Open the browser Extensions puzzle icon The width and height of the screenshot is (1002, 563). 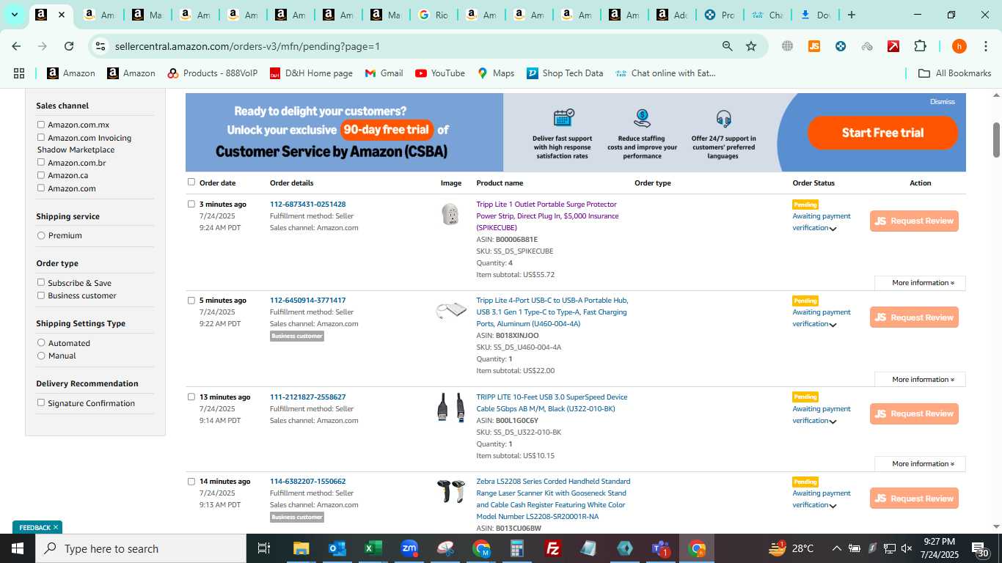point(920,46)
